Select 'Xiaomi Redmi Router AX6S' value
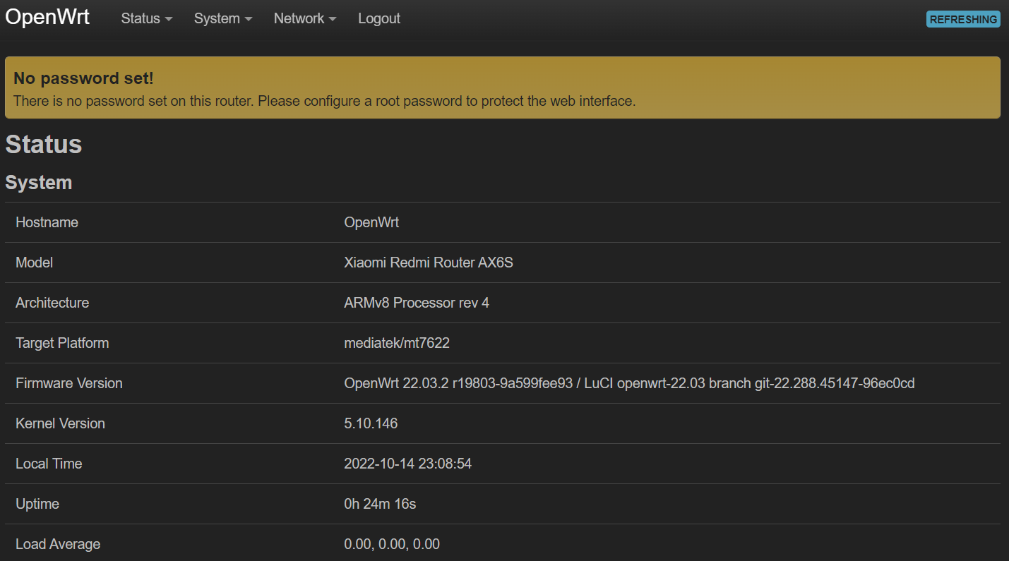Viewport: 1009px width, 561px height. [x=429, y=263]
